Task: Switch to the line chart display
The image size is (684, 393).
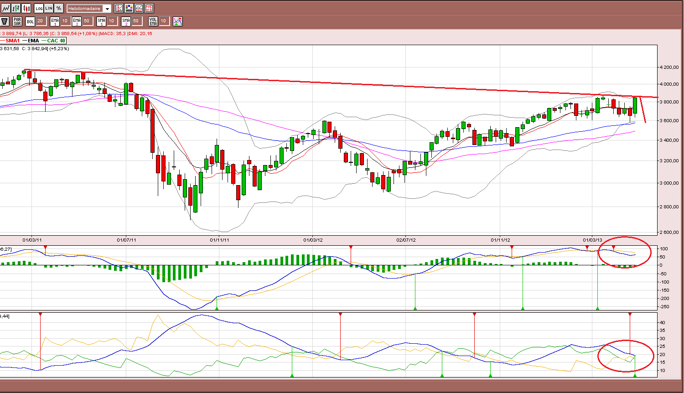Action: (x=6, y=8)
